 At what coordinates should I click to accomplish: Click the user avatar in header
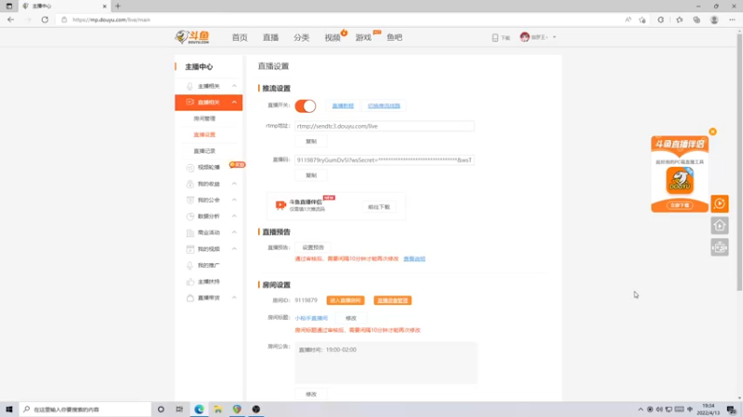pyautogui.click(x=525, y=37)
